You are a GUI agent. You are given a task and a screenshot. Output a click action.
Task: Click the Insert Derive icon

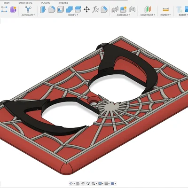tap(180, 9)
